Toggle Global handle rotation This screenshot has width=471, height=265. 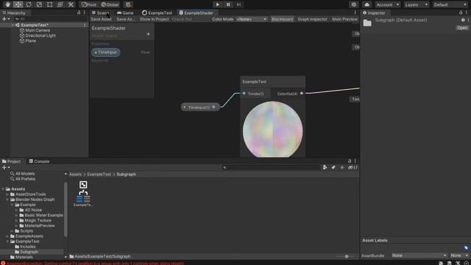pyautogui.click(x=110, y=4)
